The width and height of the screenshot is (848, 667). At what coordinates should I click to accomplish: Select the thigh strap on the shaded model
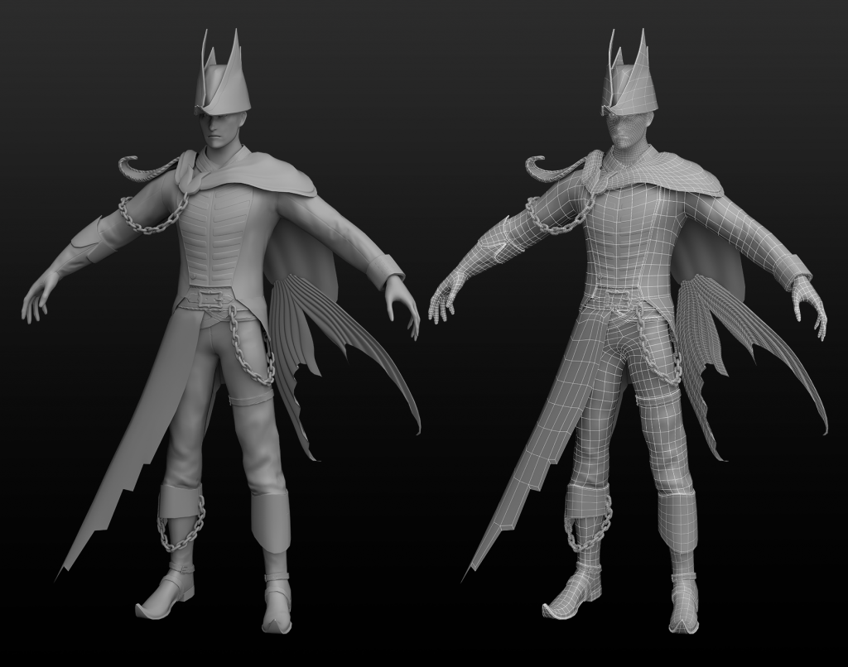click(244, 402)
